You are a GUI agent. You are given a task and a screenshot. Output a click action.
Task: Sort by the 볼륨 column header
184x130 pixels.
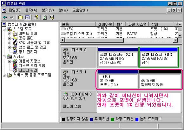[78, 24]
